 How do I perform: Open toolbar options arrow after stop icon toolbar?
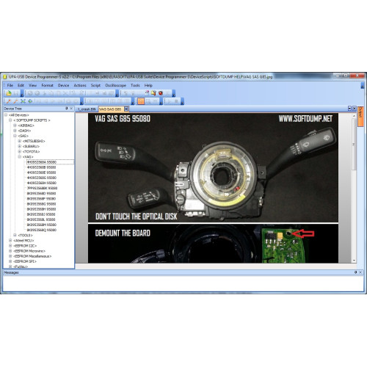pyautogui.click(x=182, y=101)
